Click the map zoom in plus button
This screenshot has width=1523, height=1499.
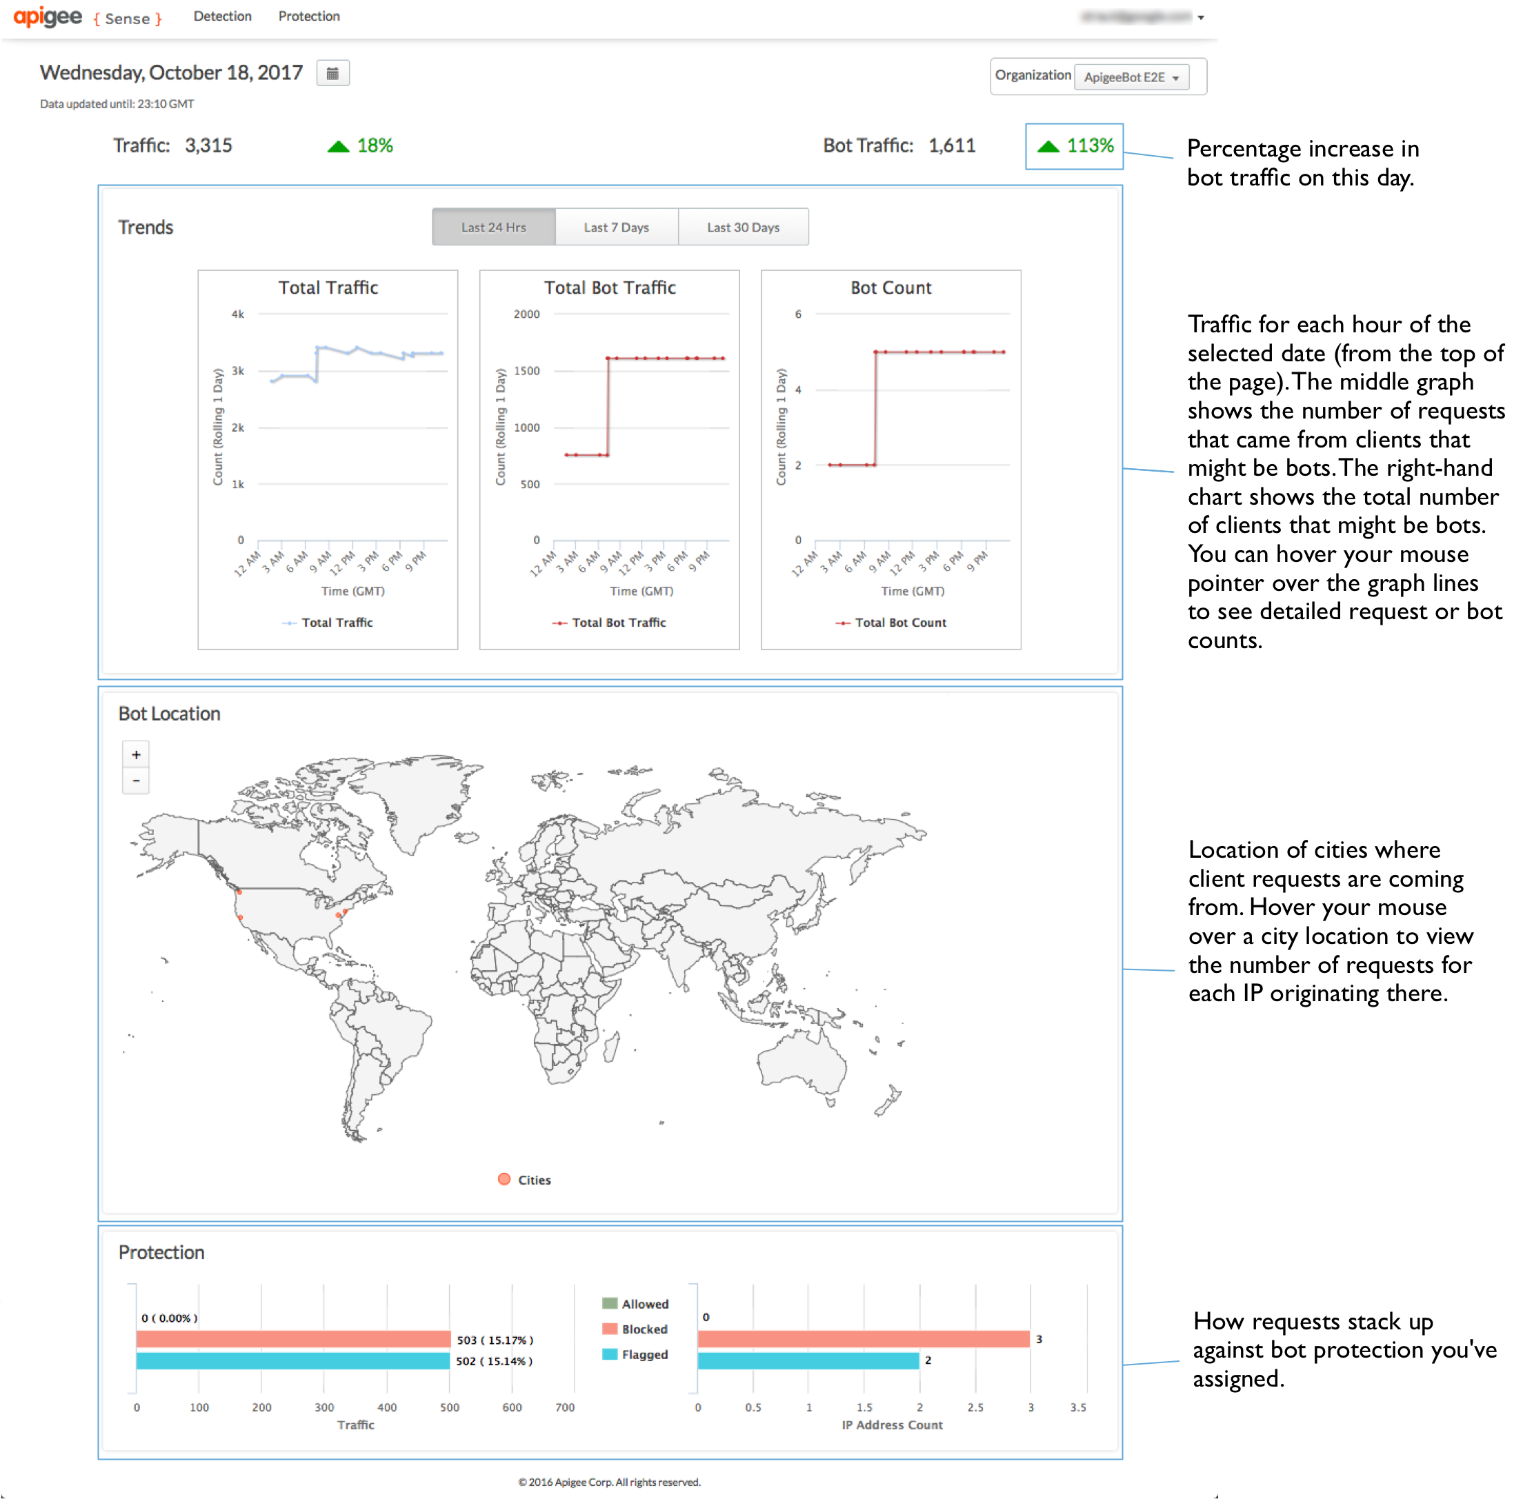(x=137, y=754)
